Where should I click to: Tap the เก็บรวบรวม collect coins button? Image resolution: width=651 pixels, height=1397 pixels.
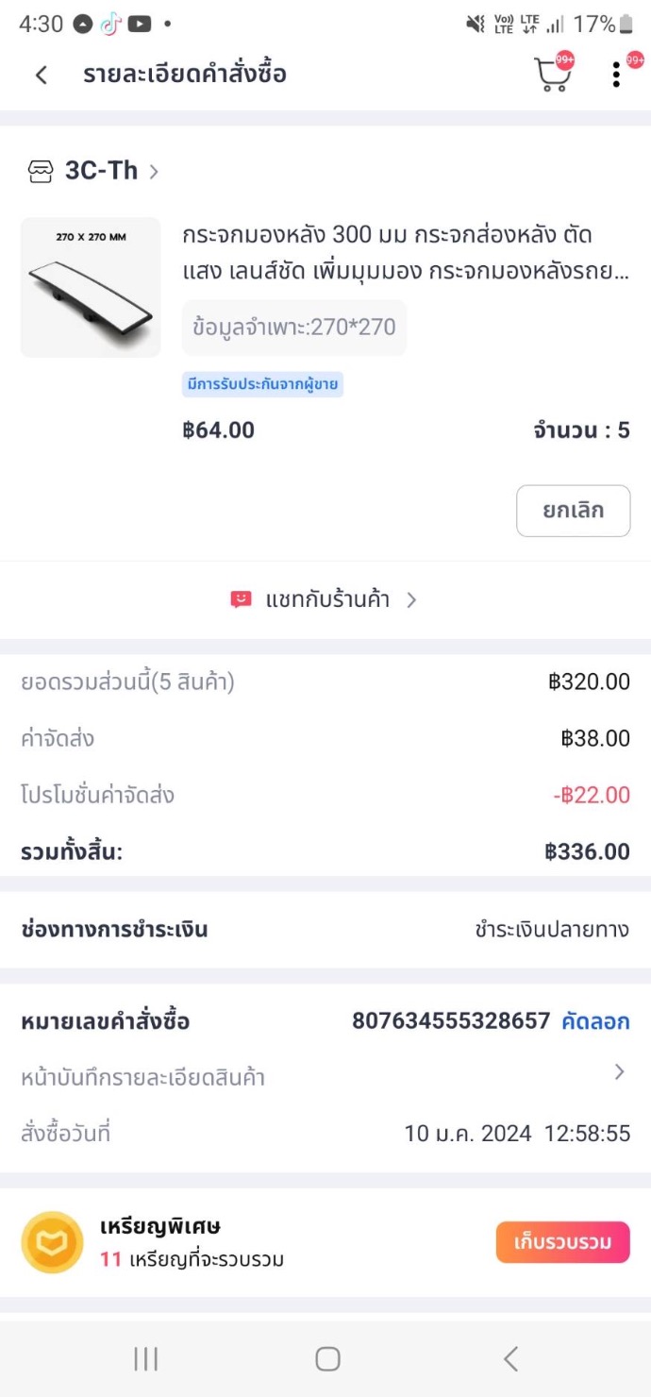tap(562, 1242)
